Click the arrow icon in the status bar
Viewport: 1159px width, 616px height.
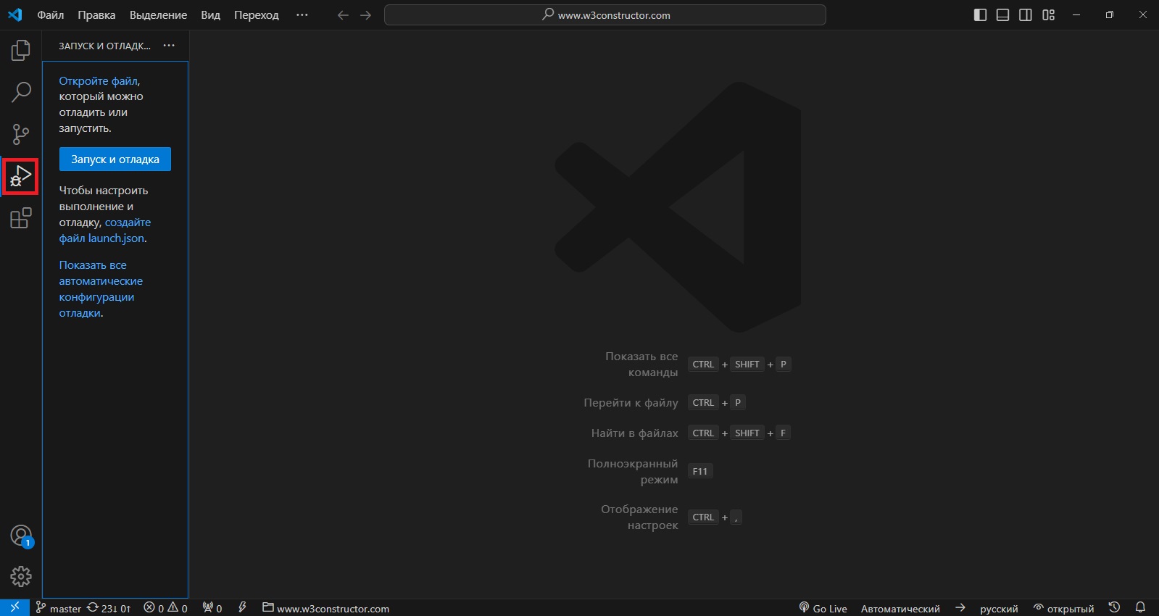click(x=960, y=608)
